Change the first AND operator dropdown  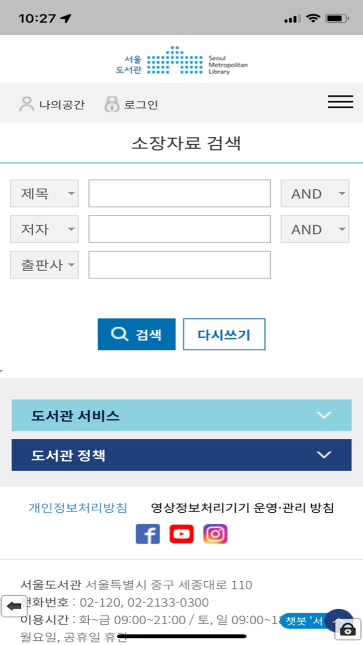point(315,193)
